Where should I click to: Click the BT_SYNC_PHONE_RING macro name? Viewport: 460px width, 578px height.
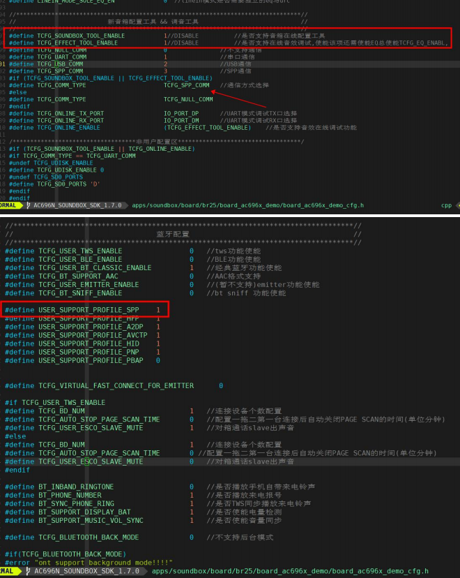[x=76, y=504]
